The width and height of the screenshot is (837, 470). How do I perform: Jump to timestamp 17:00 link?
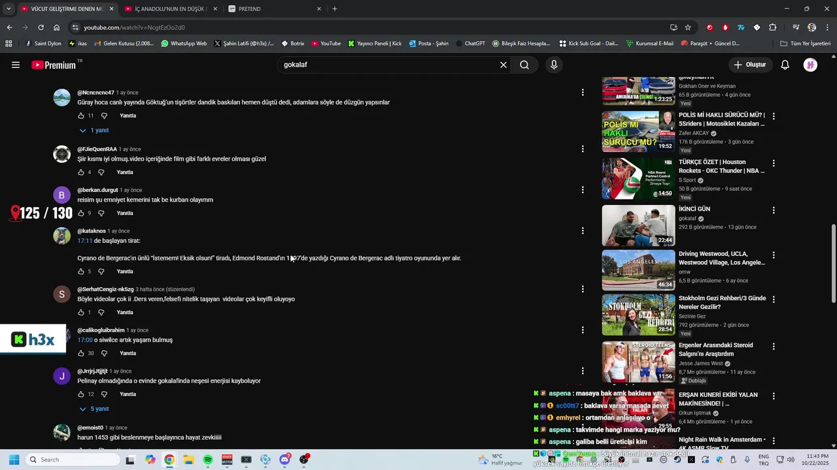85,340
